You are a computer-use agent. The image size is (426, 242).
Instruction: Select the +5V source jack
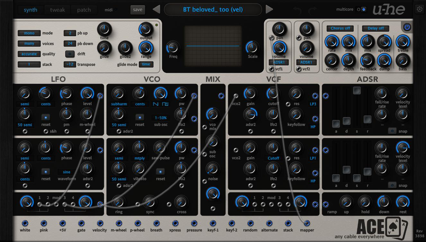(x=63, y=223)
